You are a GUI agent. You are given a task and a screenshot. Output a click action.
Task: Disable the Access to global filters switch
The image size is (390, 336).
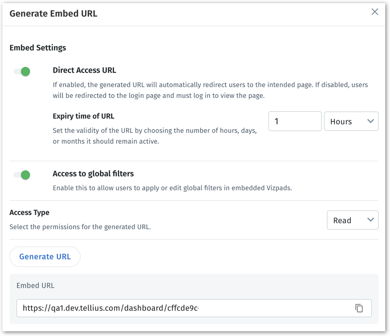point(22,175)
